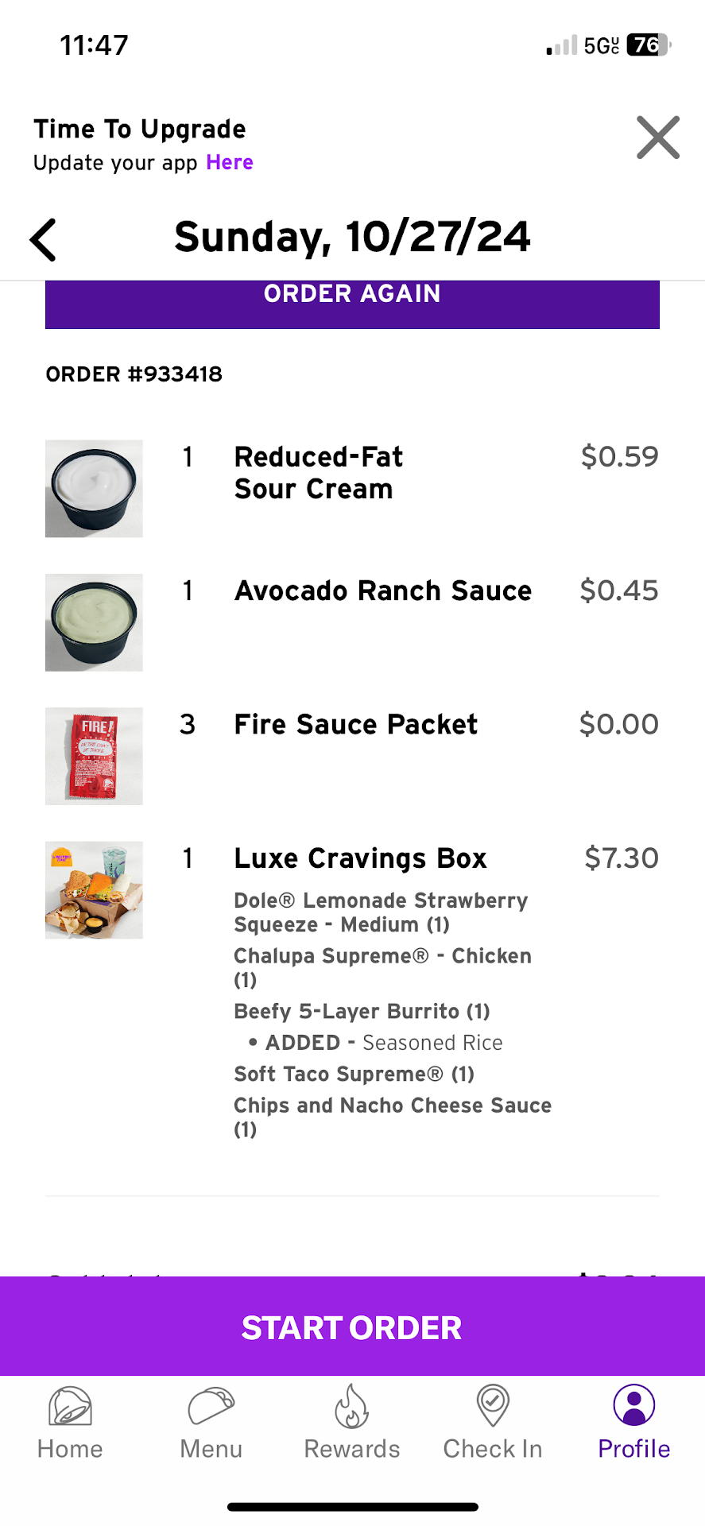Screen dimensions: 705x1526
Task: Tap the battery status indicator
Action: (648, 45)
